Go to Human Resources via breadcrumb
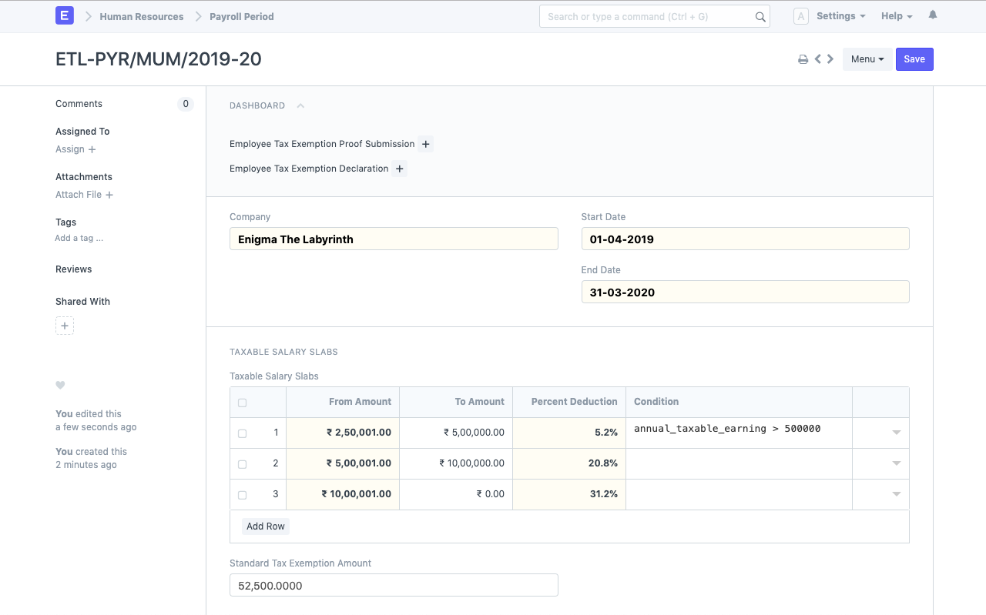Screen dimensions: 986x615 tap(141, 16)
